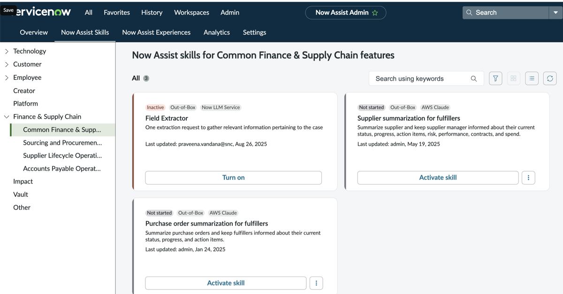Select Vault in the sidebar

(x=21, y=194)
